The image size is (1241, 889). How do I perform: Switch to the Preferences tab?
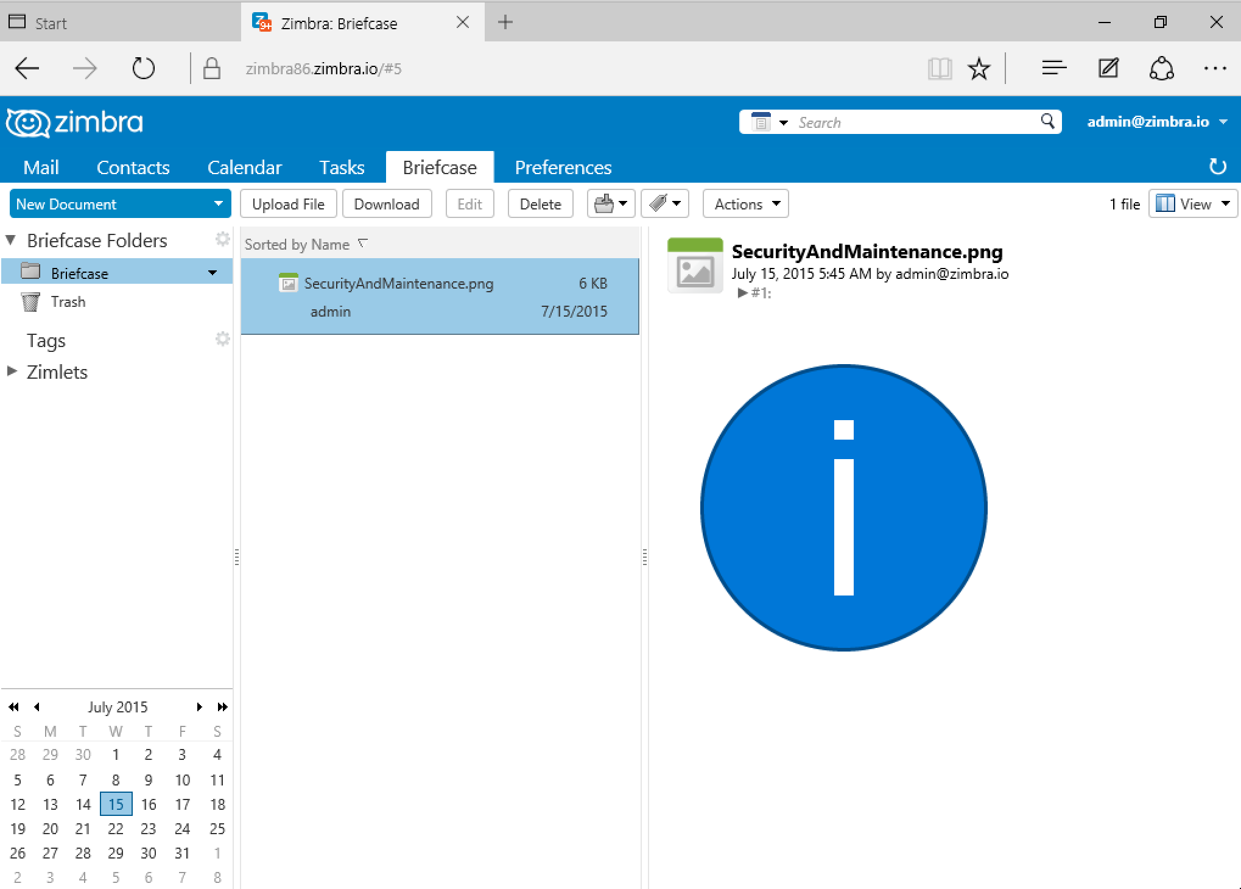pos(563,167)
